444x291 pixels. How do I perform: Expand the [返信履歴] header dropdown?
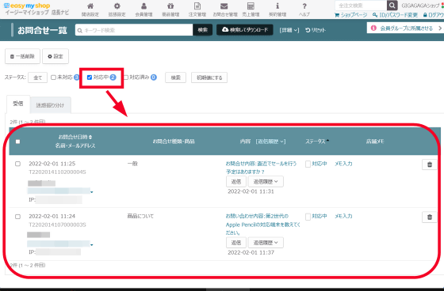coord(270,142)
